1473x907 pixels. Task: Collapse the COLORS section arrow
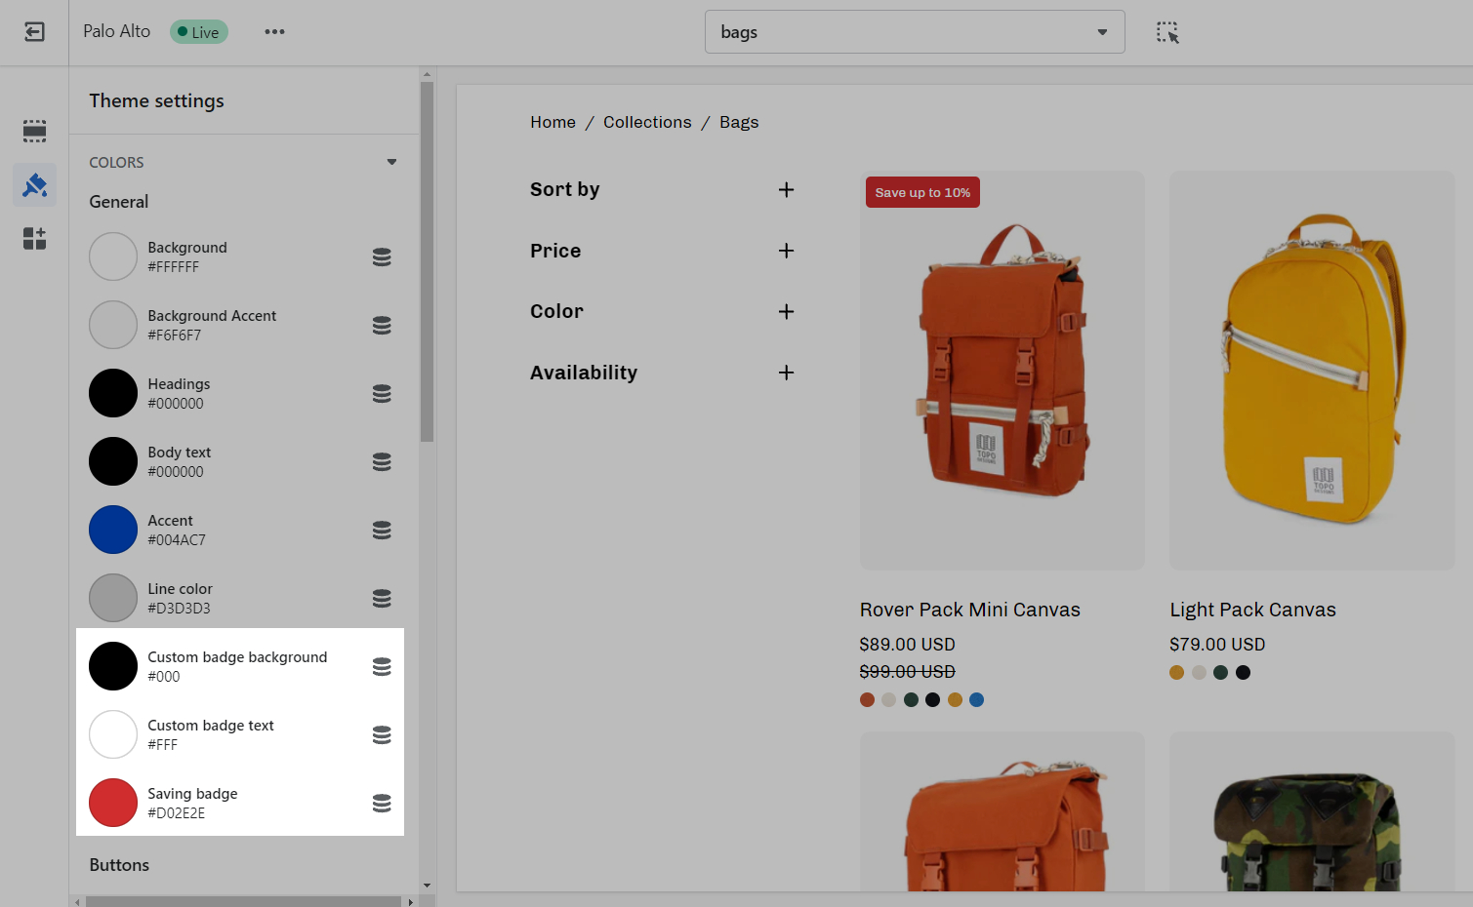[391, 162]
